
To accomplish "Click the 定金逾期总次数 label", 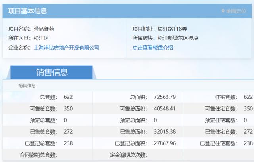I will [x=128, y=155].
